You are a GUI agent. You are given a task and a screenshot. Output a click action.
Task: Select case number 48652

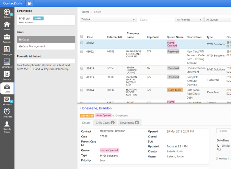(90, 52)
